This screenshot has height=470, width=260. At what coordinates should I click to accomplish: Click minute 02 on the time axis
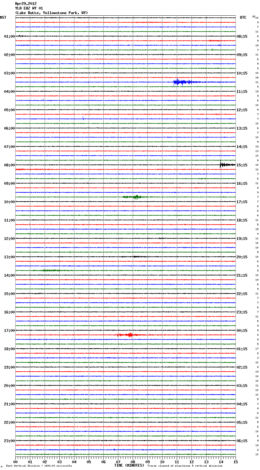coord(45,462)
